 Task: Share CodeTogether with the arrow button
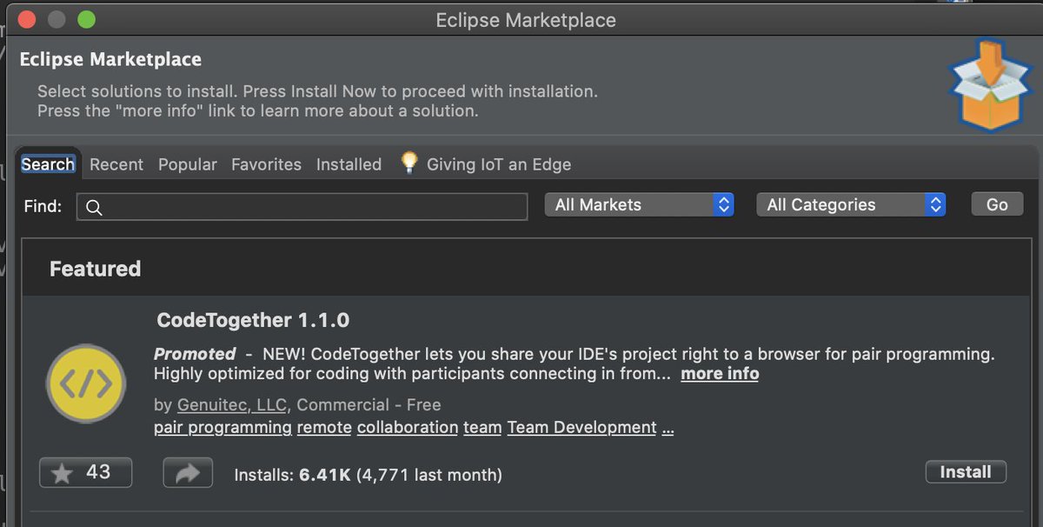pos(188,473)
